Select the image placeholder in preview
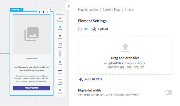 pos(32,34)
